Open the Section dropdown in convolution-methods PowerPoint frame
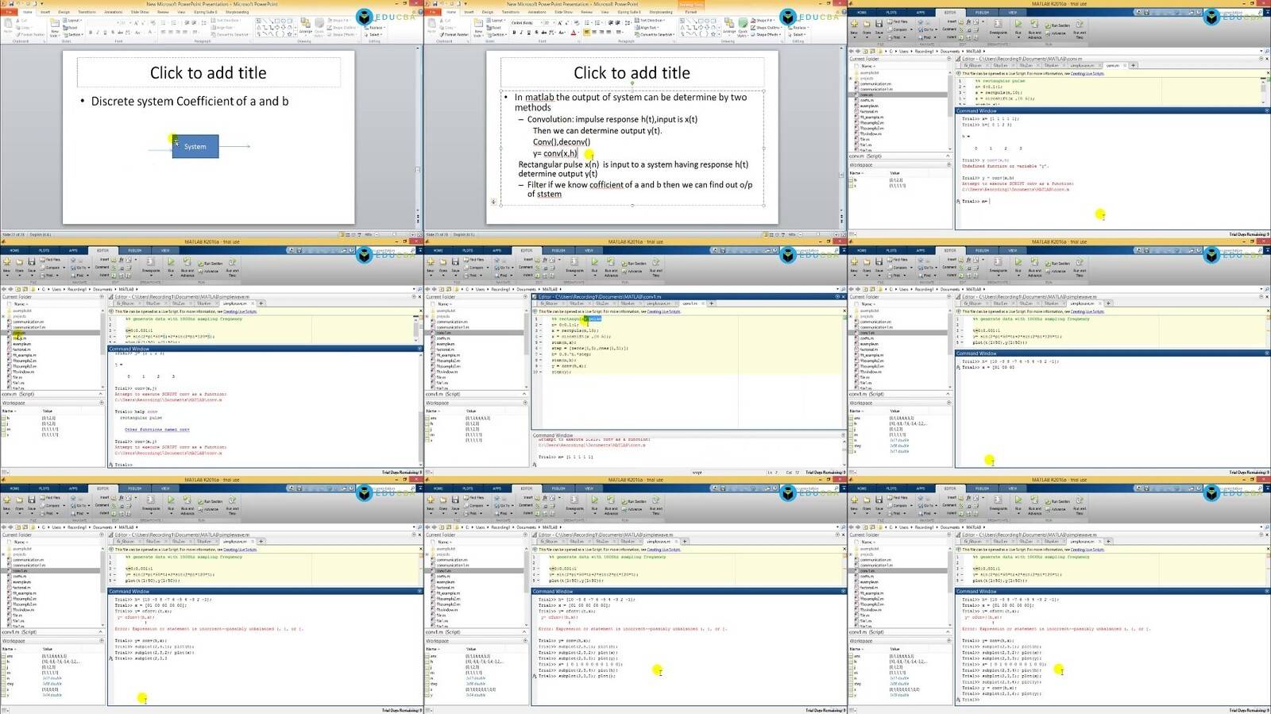1271x714 pixels. (496, 34)
